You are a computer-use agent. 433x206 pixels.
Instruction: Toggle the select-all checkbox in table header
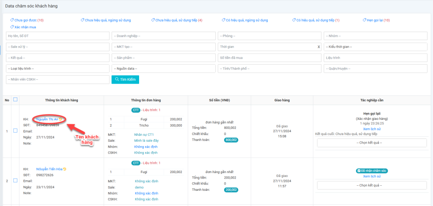pos(15,100)
